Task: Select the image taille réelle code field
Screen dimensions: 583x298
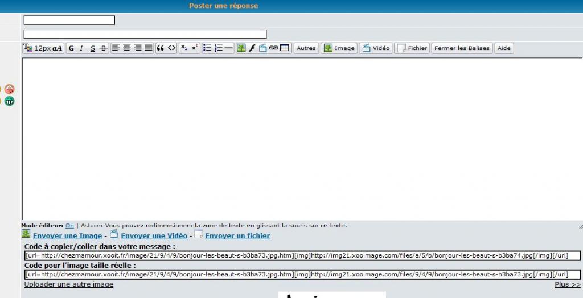Action: (x=302, y=275)
